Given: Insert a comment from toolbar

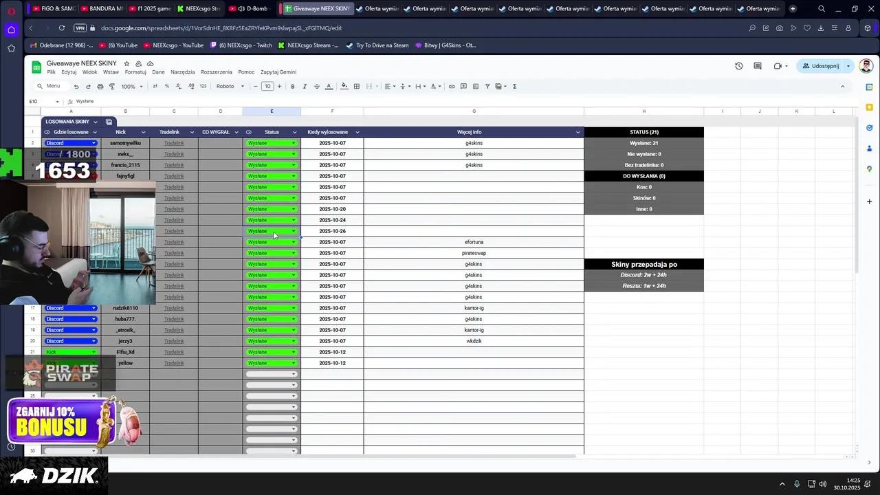Looking at the screenshot, I should click(463, 87).
